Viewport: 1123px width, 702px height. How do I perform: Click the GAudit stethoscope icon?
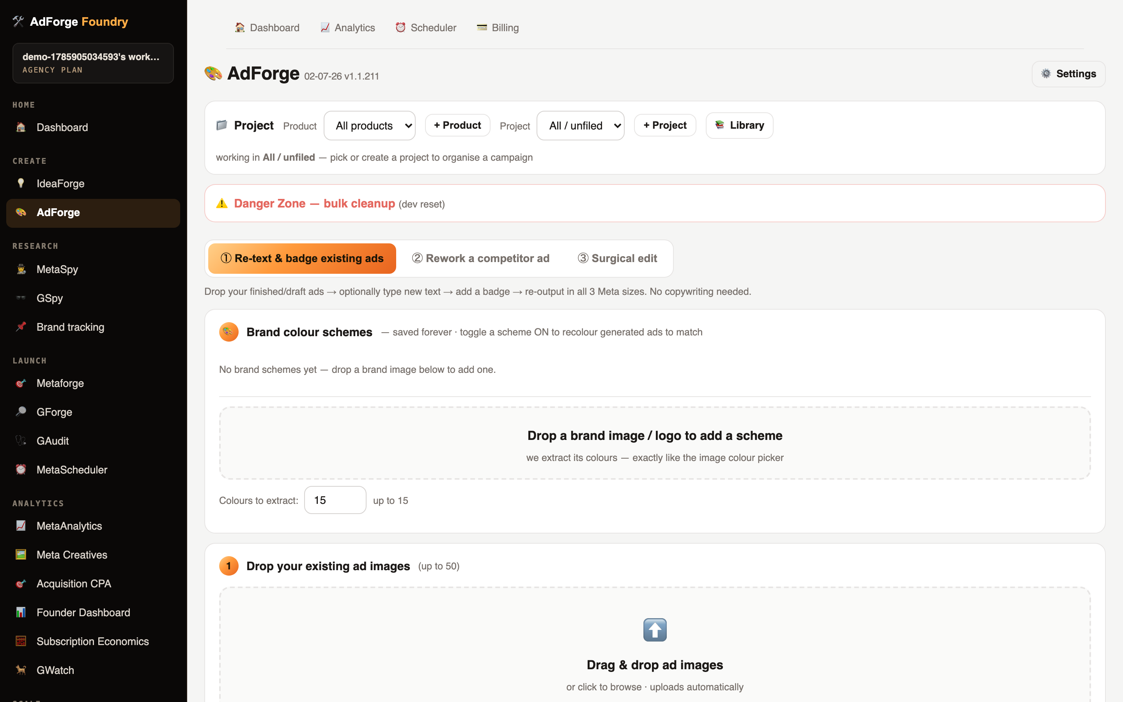(21, 441)
